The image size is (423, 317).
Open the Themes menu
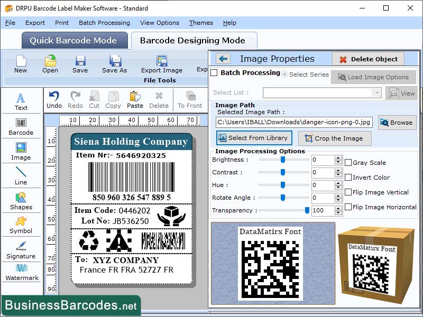pos(201,23)
